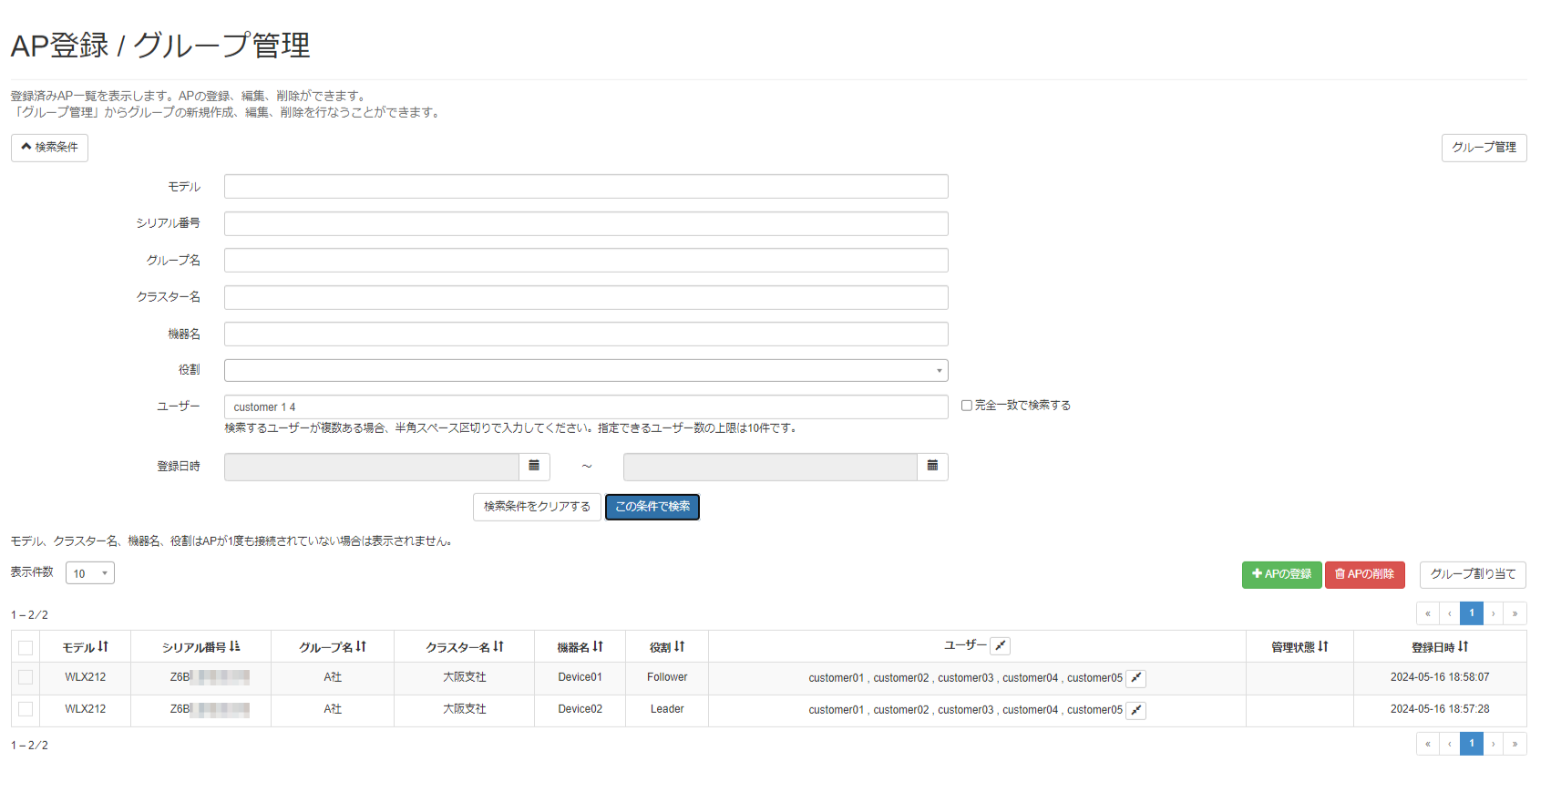This screenshot has width=1551, height=793.
Task: Enable 完全一致で検索する checkbox
Action: pyautogui.click(x=967, y=406)
